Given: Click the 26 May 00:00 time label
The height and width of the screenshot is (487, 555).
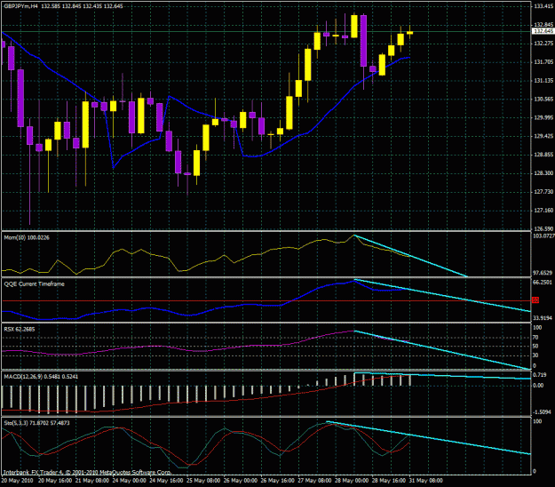Looking at the screenshot, I should [241, 481].
